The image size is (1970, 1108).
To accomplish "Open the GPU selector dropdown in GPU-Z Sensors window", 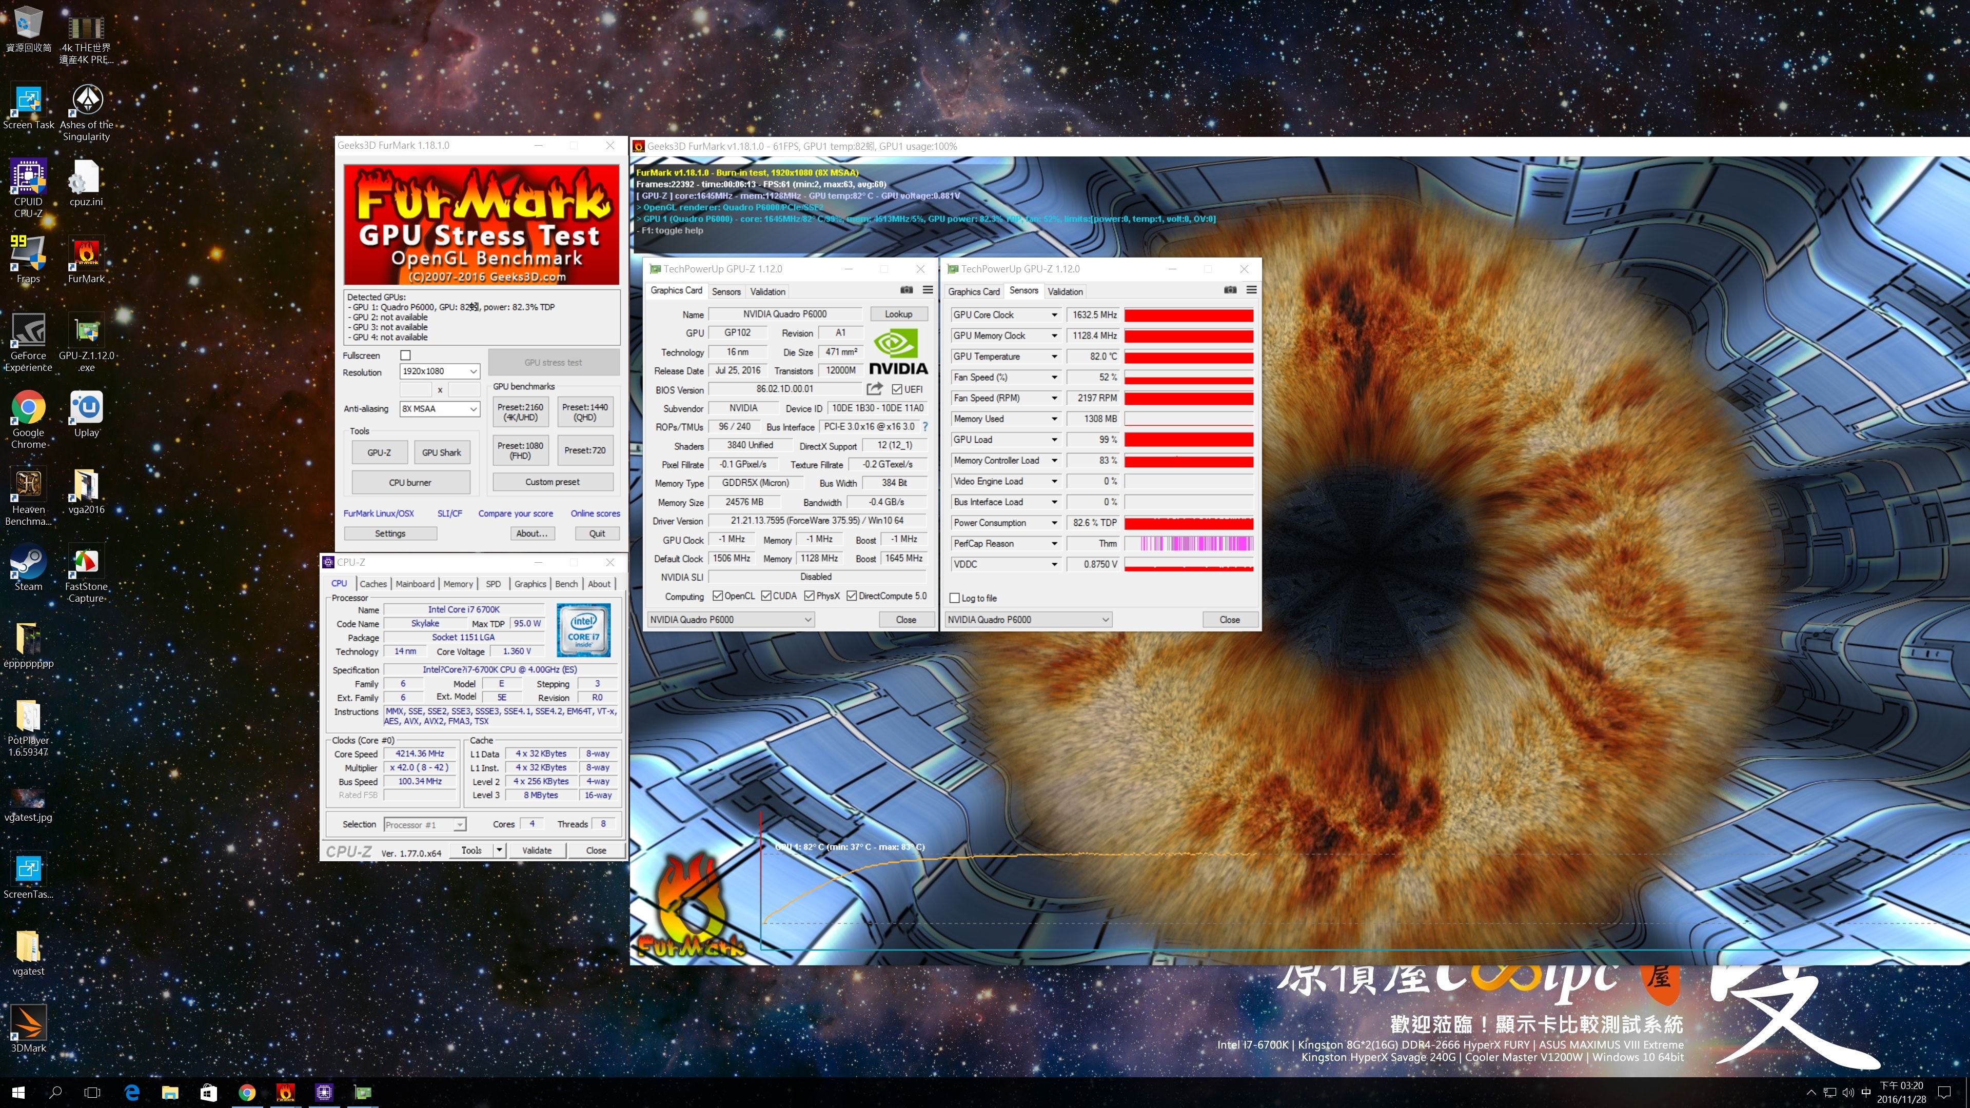I will pyautogui.click(x=1029, y=619).
